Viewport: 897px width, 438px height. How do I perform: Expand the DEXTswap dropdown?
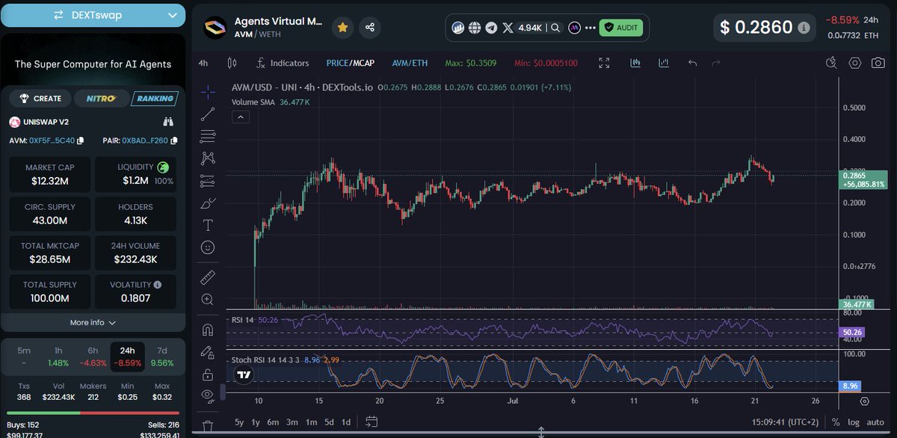tap(93, 15)
